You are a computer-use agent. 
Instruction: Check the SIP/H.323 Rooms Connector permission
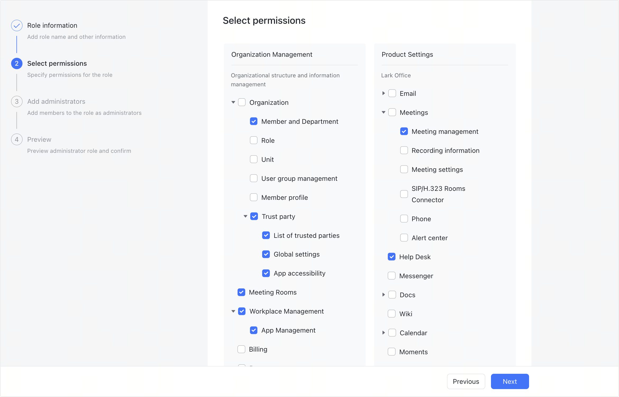point(404,194)
